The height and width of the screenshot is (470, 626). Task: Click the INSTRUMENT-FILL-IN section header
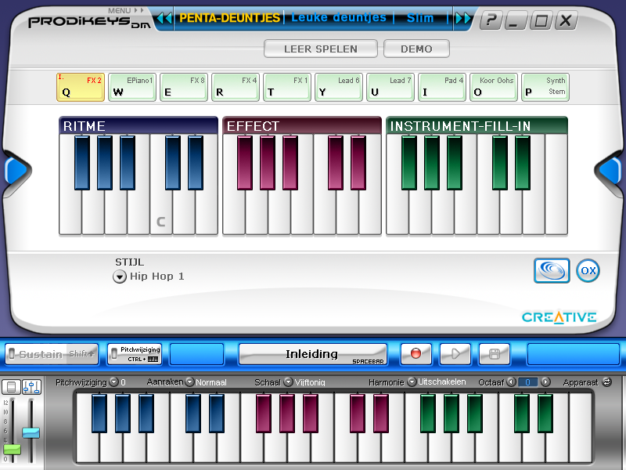click(x=477, y=125)
